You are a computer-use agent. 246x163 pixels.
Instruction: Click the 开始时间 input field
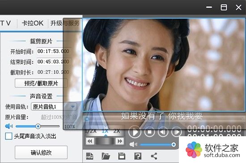tap(54, 51)
